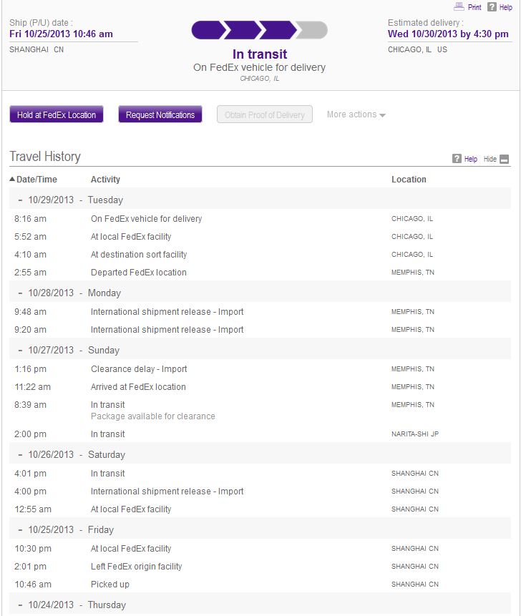Click the Hide link in Travel History

490,159
